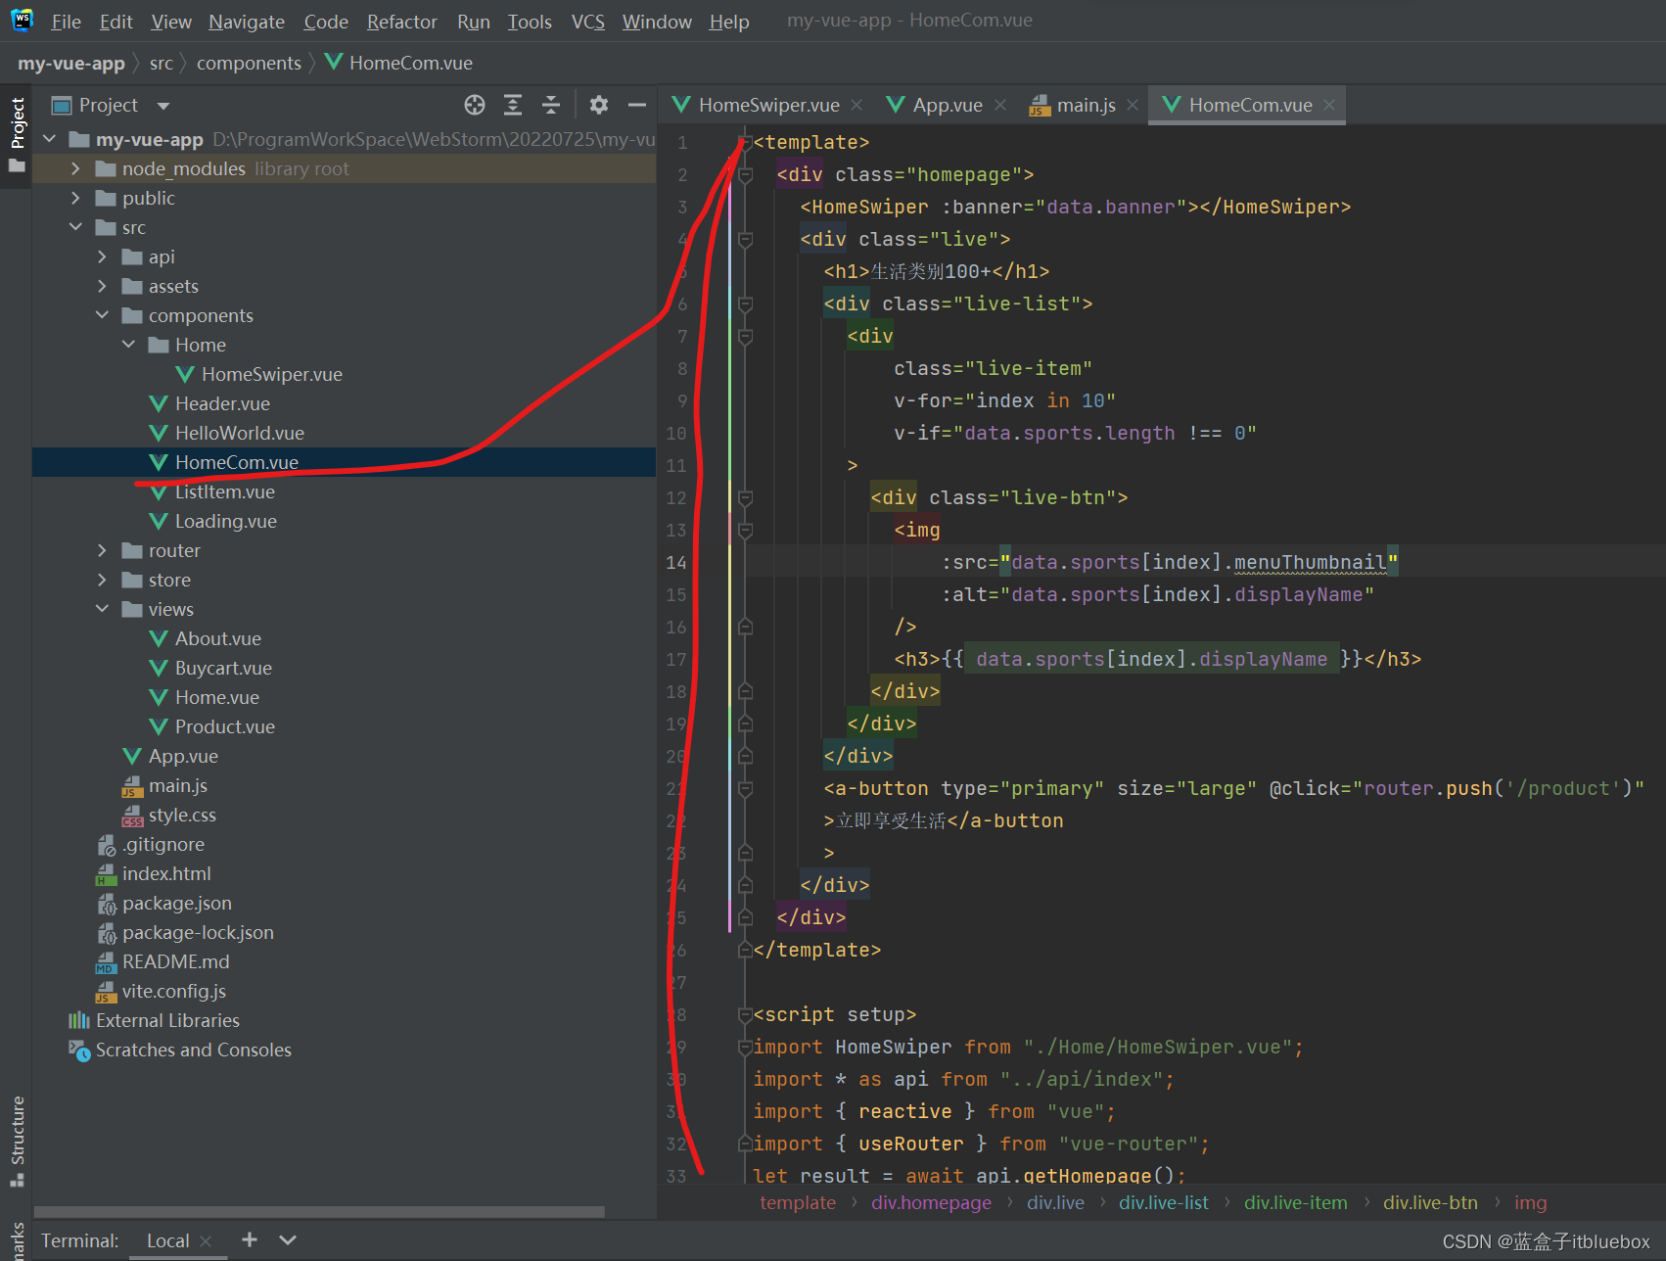Select Buycart.vue in views folder
The image size is (1666, 1261).
223,668
